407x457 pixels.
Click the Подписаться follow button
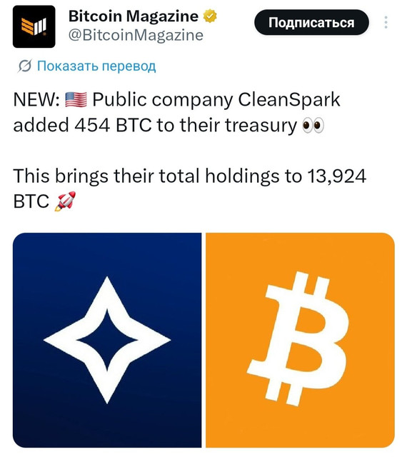[x=311, y=22]
